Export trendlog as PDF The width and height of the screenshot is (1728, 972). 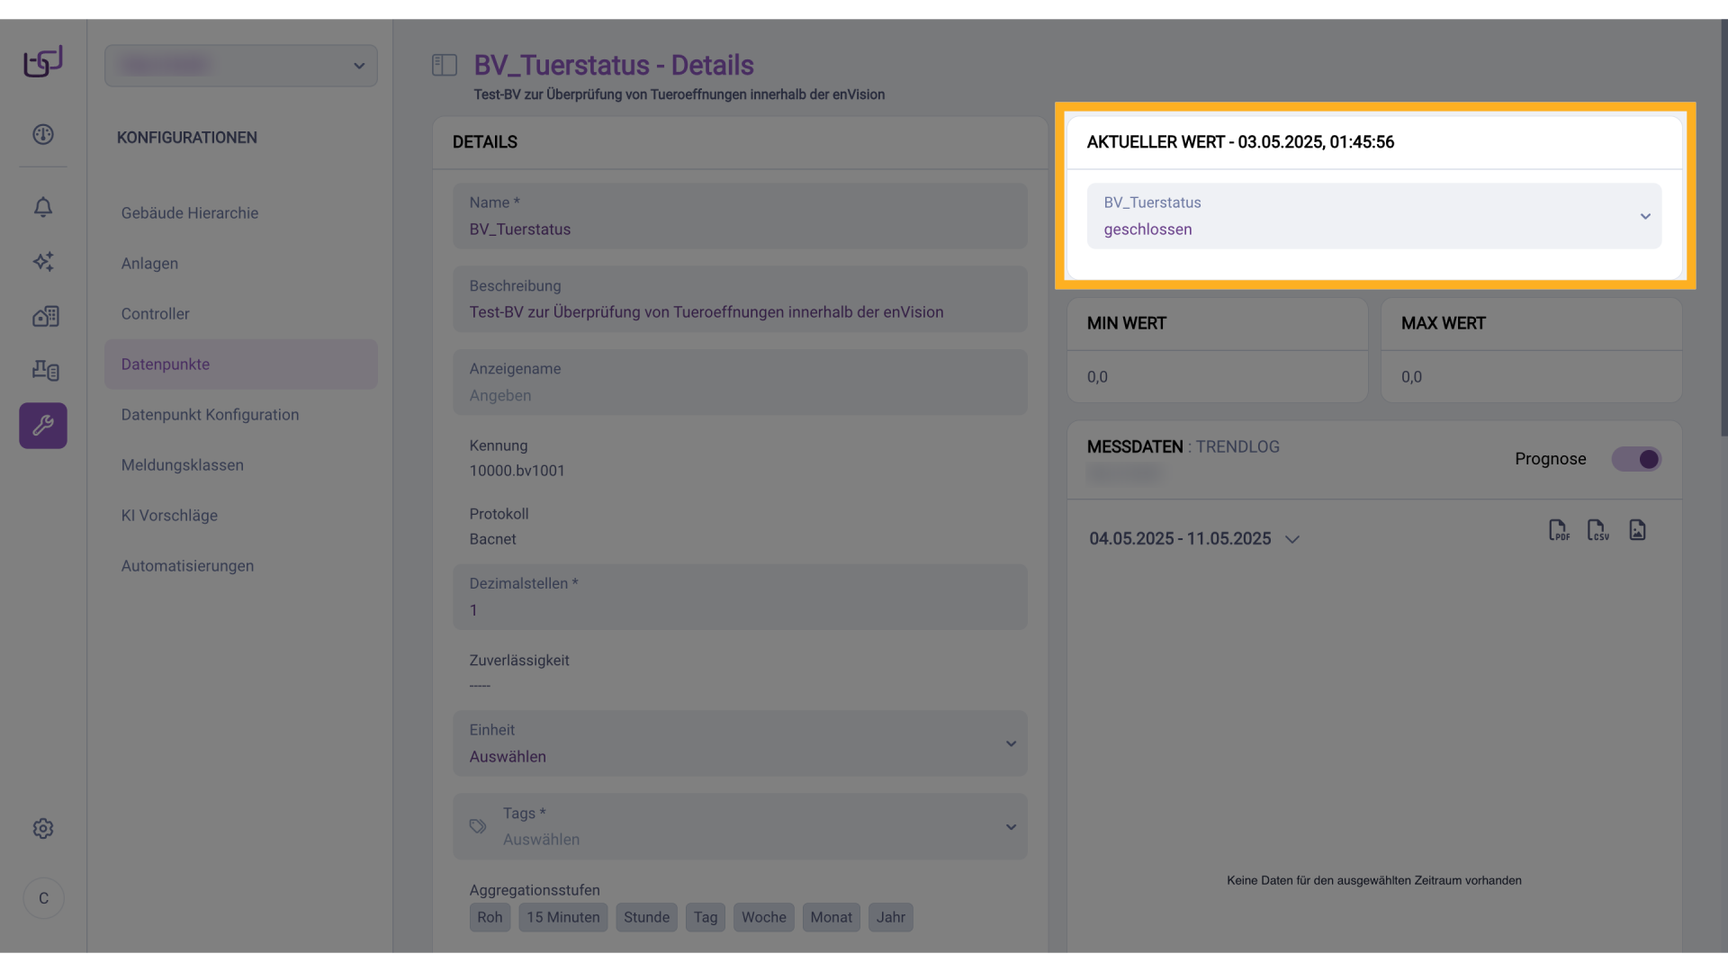click(1558, 530)
